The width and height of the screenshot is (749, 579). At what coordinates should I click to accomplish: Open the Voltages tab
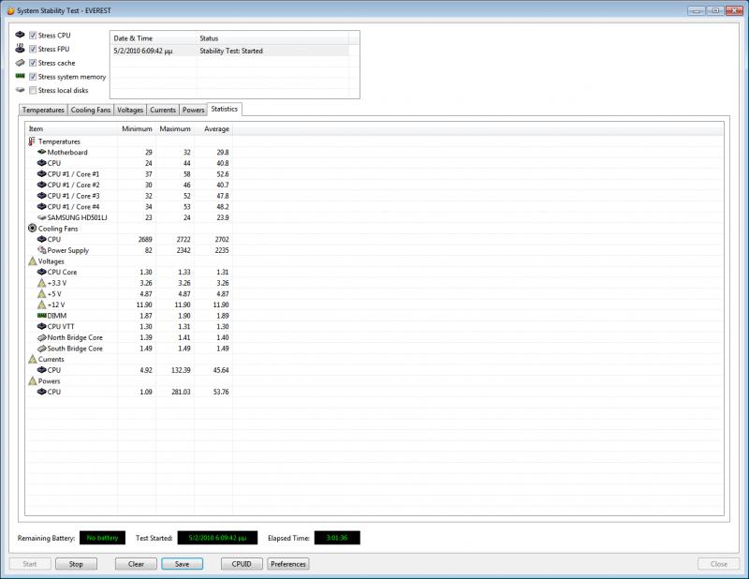pyautogui.click(x=130, y=110)
